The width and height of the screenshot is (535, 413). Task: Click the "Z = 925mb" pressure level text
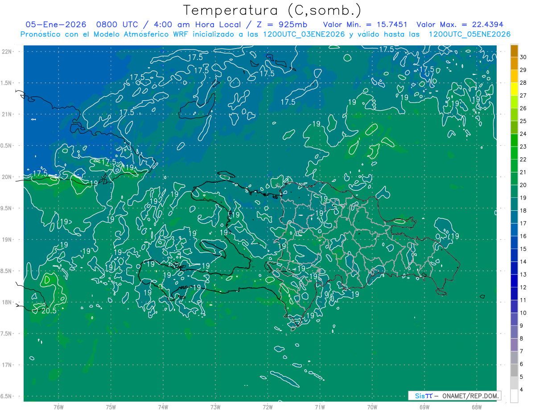pos(280,25)
